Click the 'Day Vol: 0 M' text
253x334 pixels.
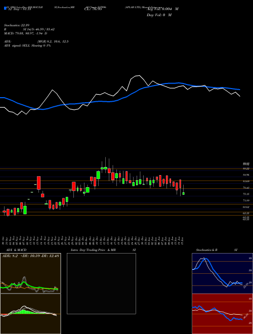[x=159, y=15]
